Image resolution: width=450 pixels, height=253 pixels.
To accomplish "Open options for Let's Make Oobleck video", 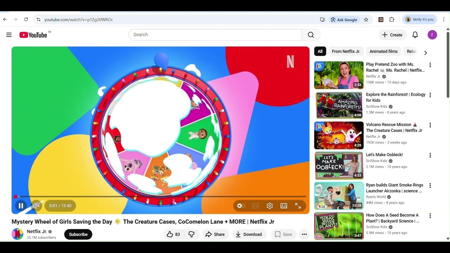I will point(430,156).
